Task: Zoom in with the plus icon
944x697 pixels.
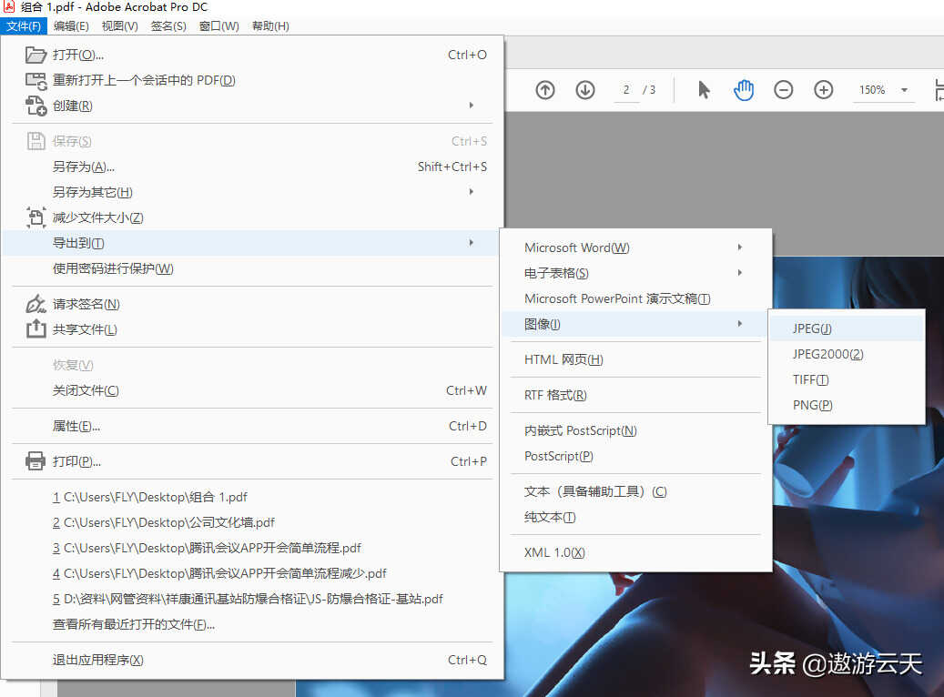Action: 824,90
